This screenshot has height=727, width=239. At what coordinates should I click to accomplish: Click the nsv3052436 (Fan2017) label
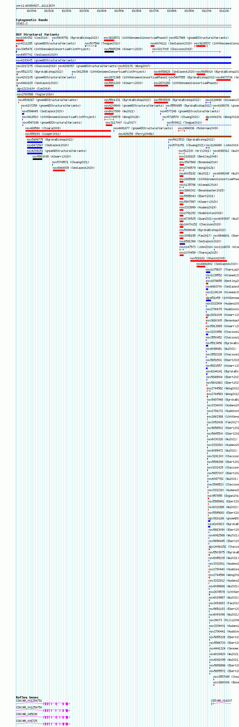(223, 422)
